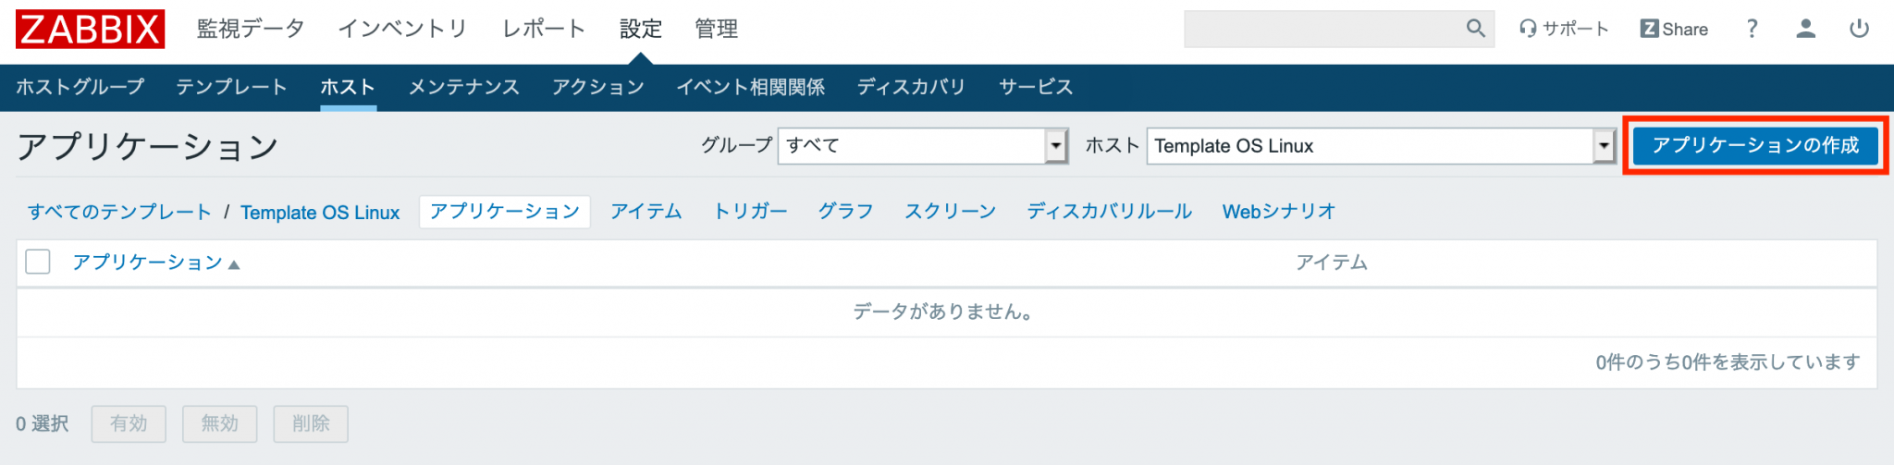Click inside the top search field
Viewport: 1894px width, 465px height.
coord(1322,29)
